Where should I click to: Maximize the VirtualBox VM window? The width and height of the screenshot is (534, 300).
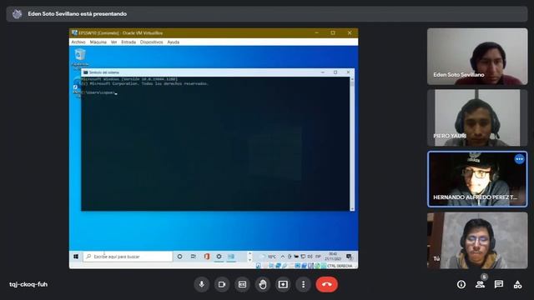coord(333,33)
